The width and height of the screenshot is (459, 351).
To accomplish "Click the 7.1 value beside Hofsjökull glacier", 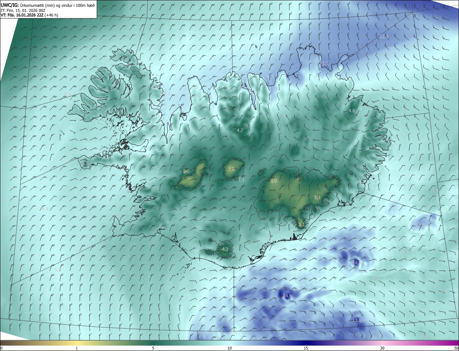I will [x=241, y=179].
